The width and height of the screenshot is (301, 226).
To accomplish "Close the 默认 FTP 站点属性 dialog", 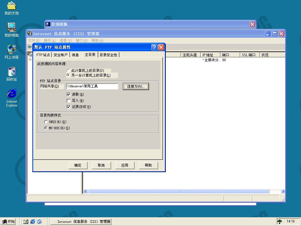I will point(161,47).
